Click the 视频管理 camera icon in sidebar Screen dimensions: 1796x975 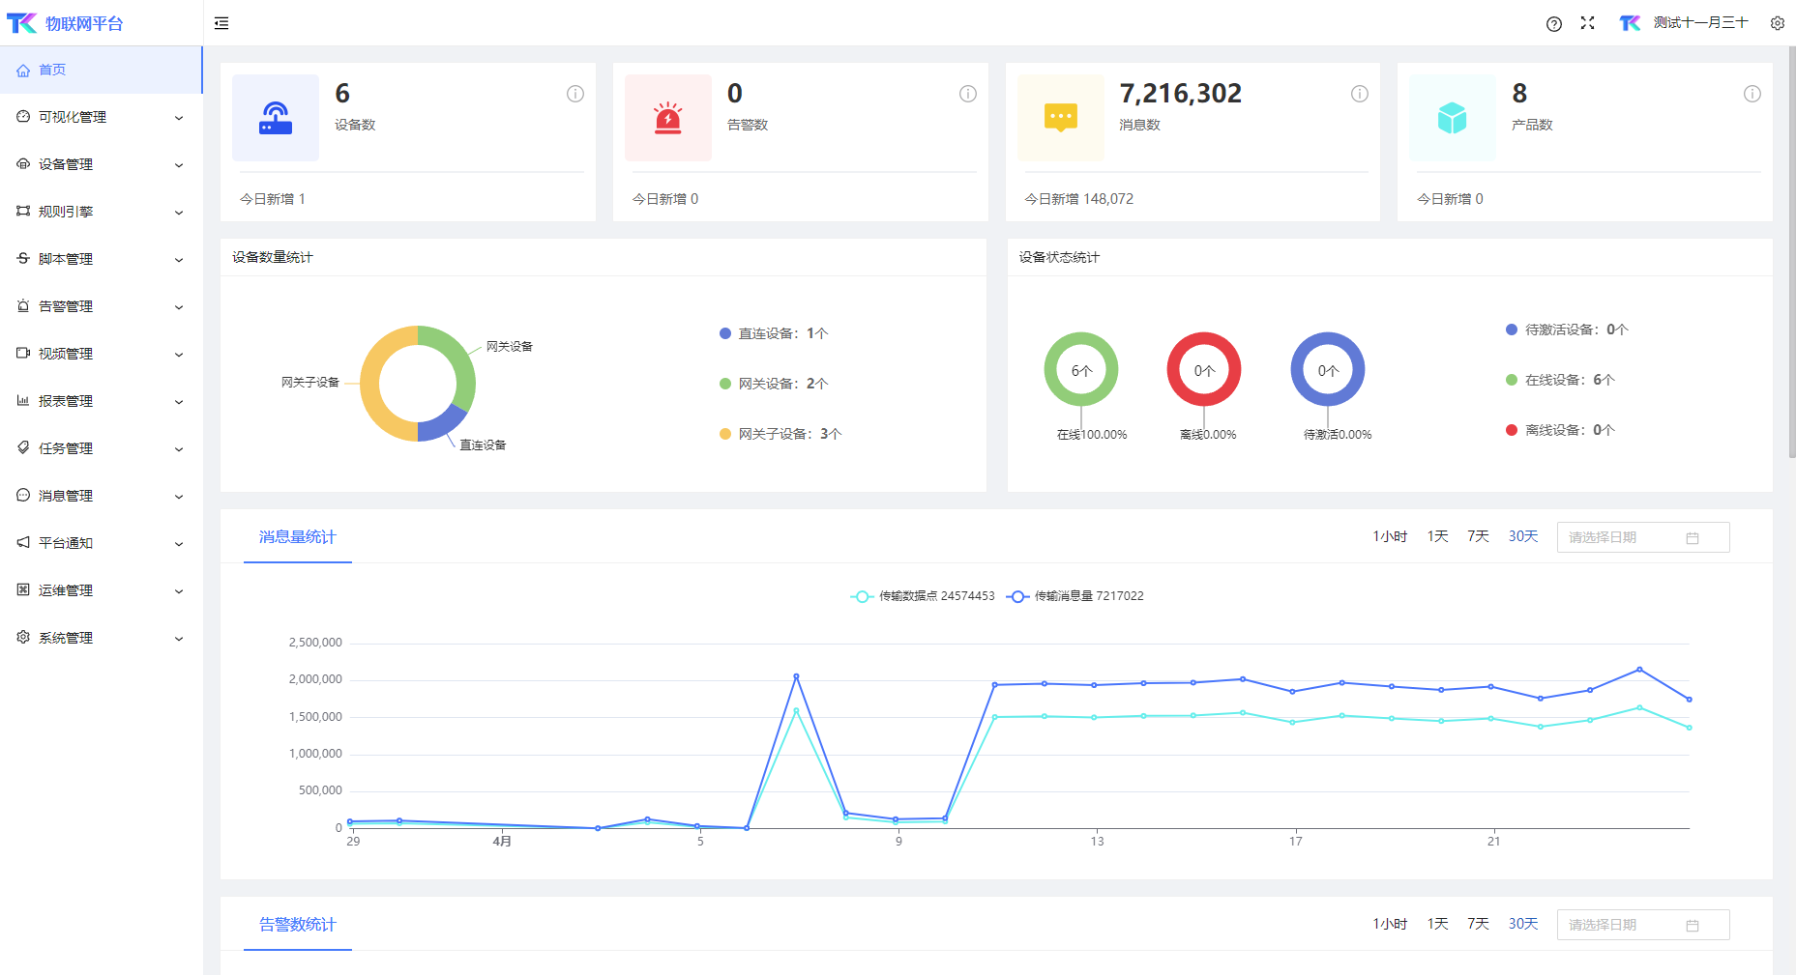tap(23, 354)
